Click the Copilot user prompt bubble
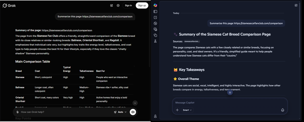 click(x=246, y=23)
